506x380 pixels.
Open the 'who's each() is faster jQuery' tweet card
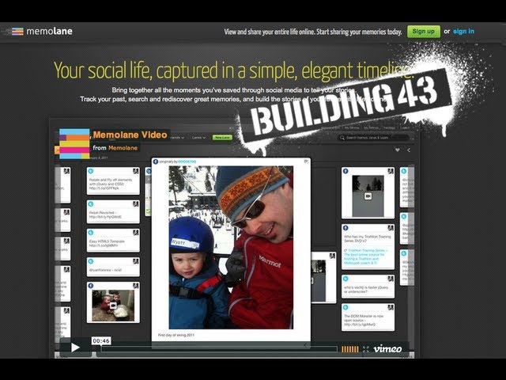point(368,287)
